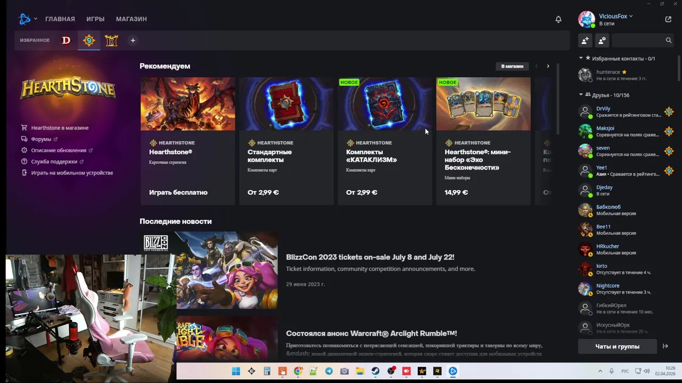Click the В магазин button
682x383 pixels.
coord(512,66)
